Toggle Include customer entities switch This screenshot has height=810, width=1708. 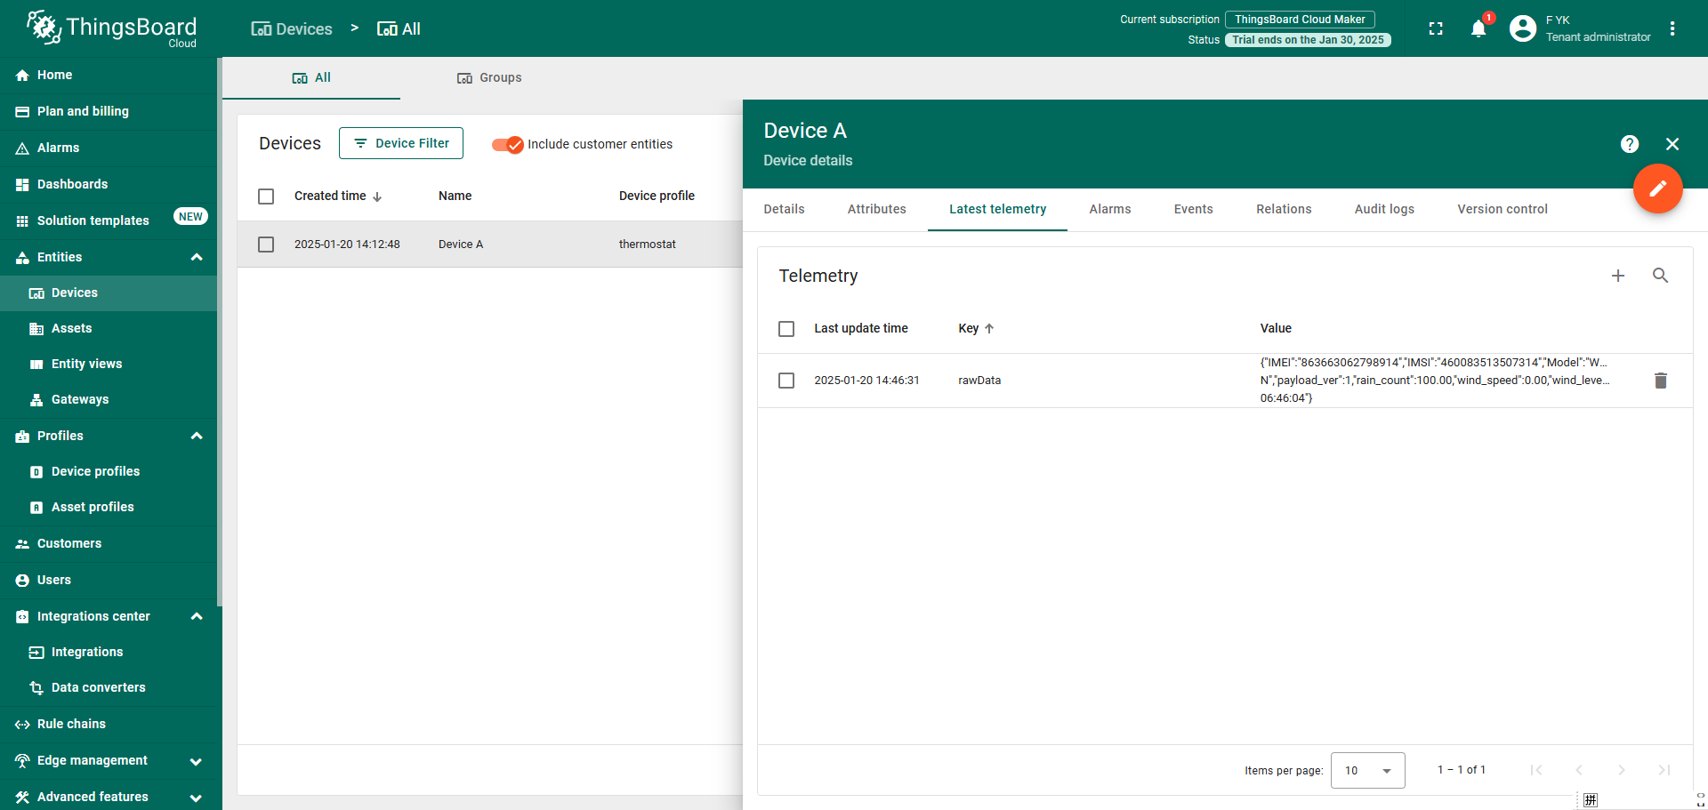point(508,144)
